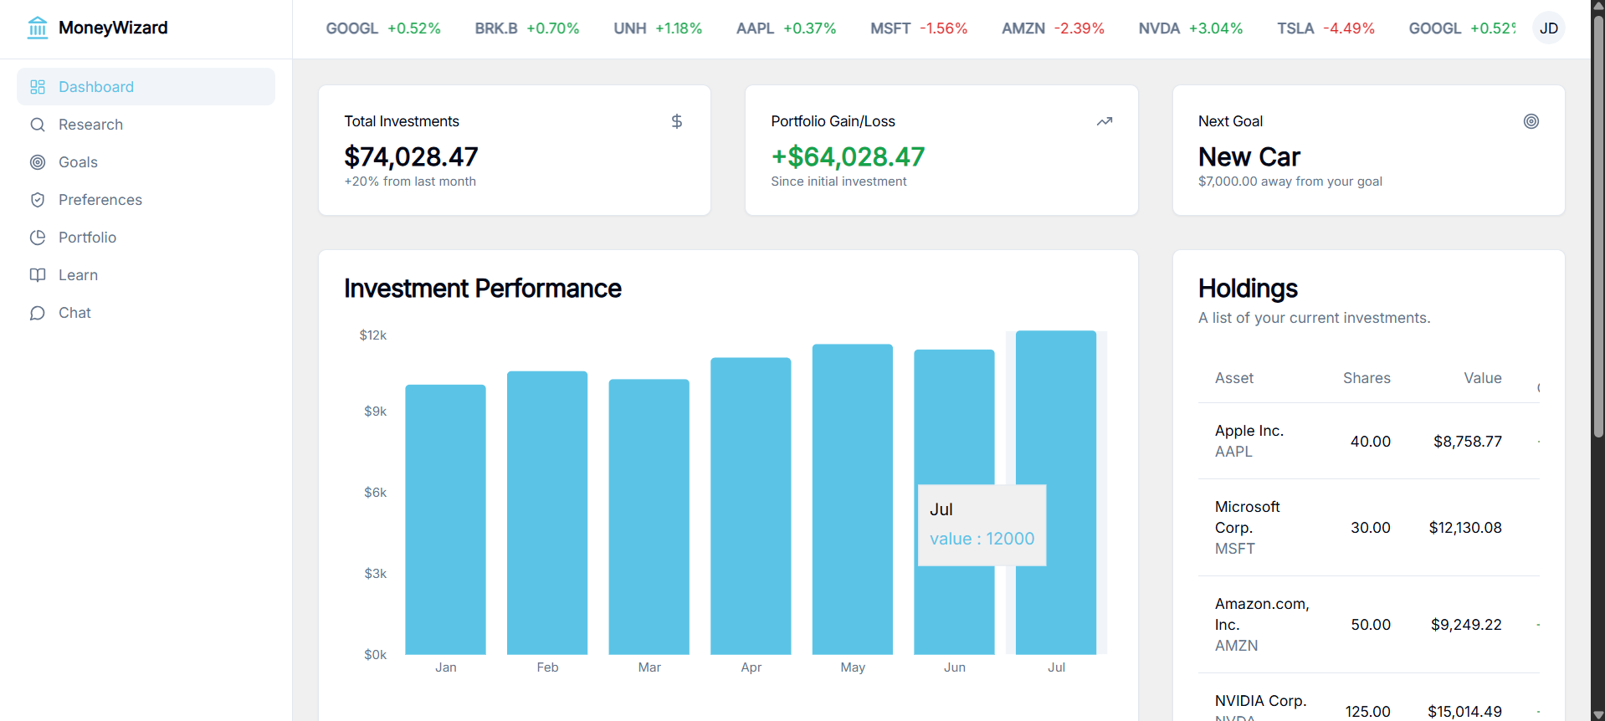Open the Dashboard menu item
This screenshot has height=721, width=1605.
point(146,87)
